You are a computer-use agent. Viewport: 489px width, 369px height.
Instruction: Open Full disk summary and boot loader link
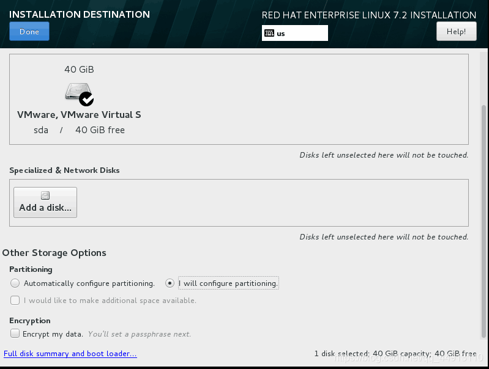pyautogui.click(x=70, y=354)
